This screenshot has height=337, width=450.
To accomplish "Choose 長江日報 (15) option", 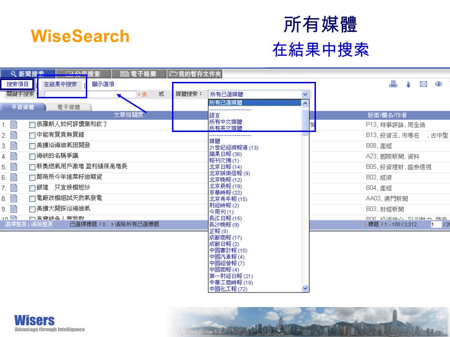I will (x=225, y=218).
